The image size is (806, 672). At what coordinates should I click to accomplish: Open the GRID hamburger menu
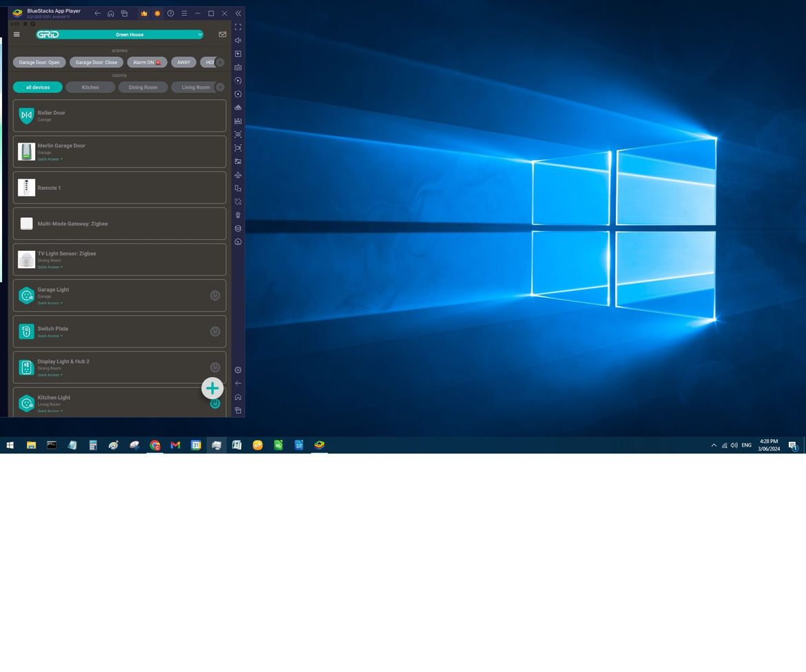click(x=17, y=34)
